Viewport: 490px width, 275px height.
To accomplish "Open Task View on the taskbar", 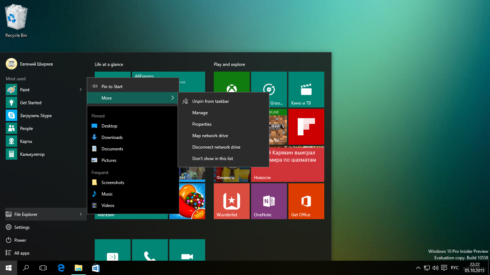I will 43,268.
